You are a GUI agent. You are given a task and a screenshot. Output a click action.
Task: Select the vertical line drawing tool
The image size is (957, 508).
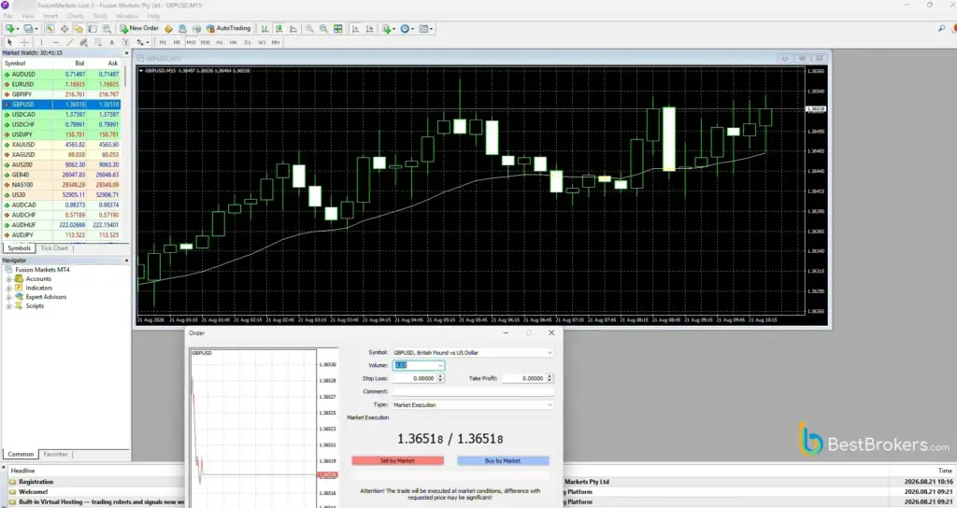click(41, 43)
